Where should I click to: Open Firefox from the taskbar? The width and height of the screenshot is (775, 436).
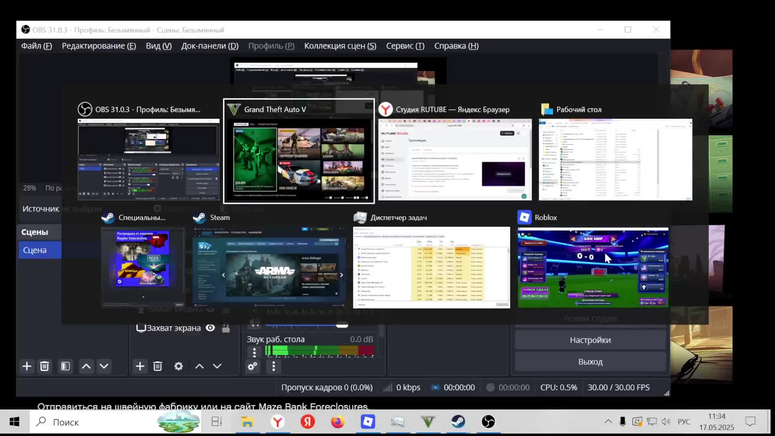pyautogui.click(x=338, y=422)
